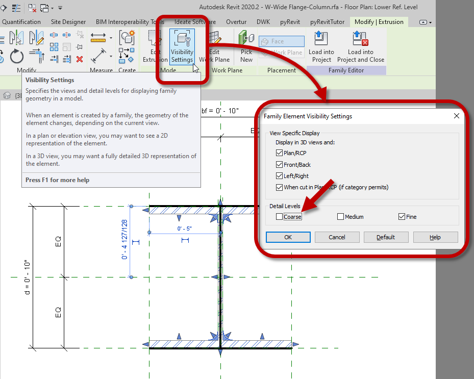The image size is (474, 379).
Task: Uncheck the Front/Back display option
Action: [x=280, y=164]
